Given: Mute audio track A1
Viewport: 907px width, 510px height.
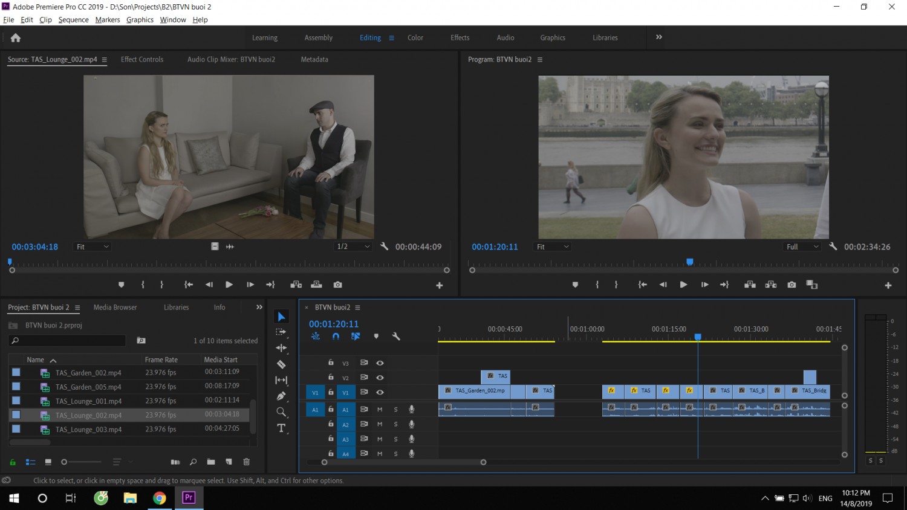Looking at the screenshot, I should pos(380,409).
